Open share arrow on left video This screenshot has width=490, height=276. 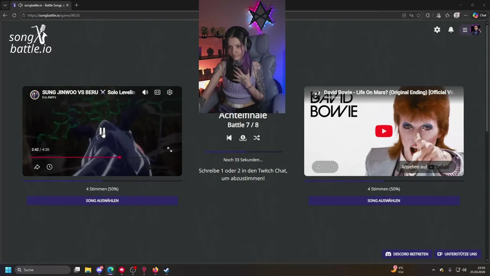tap(37, 167)
